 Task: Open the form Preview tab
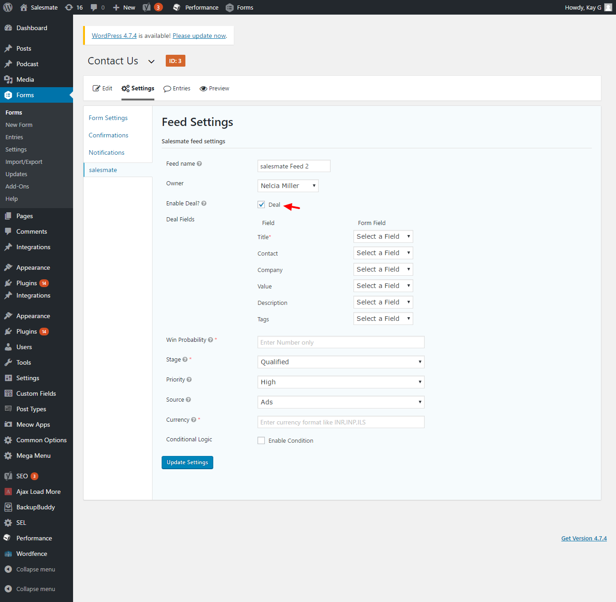[215, 89]
